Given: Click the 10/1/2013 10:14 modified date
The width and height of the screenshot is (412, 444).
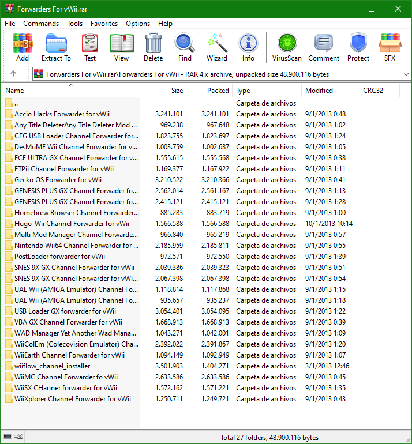Looking at the screenshot, I should [329, 224].
